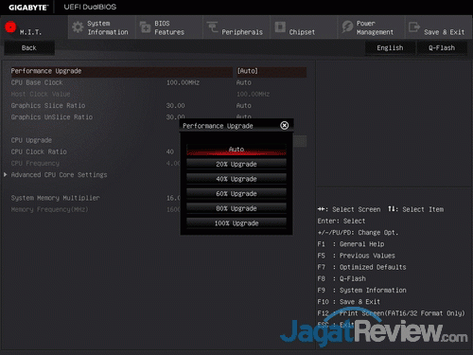
Task: Click the System Information gear icon
Action: (78, 27)
